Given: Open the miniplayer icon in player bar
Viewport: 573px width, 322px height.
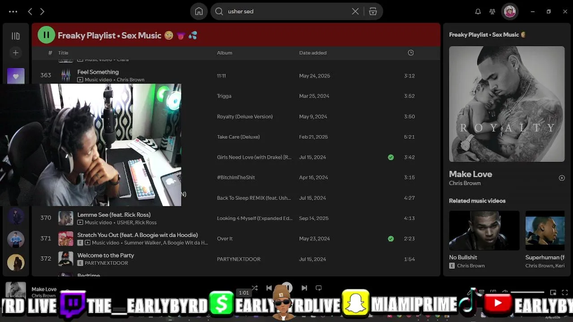Looking at the screenshot, I should [x=553, y=292].
